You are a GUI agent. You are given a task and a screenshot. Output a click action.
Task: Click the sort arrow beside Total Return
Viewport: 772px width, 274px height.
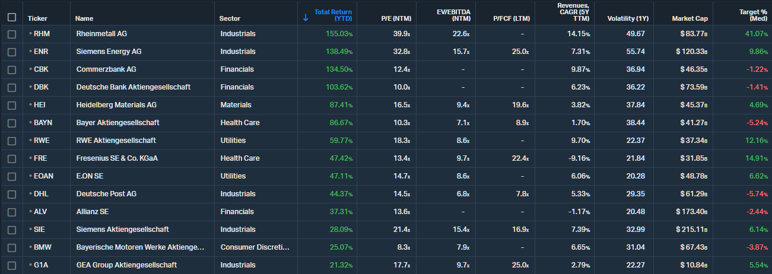306,18
